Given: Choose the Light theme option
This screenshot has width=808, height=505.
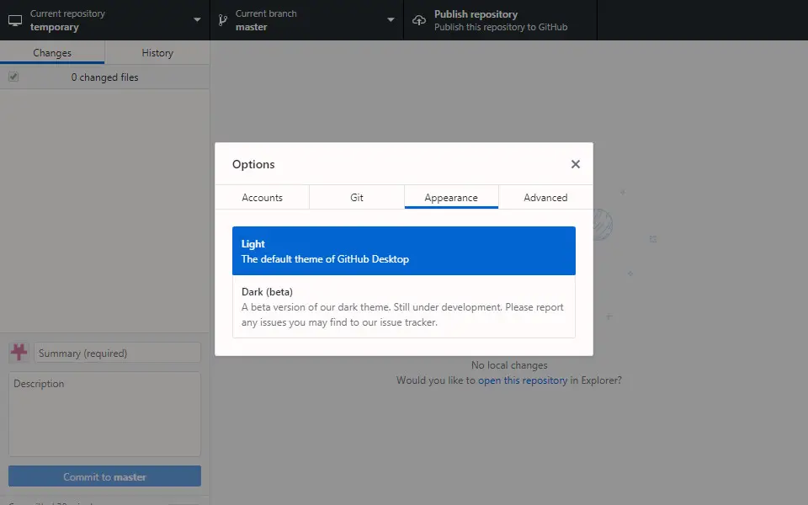Looking at the screenshot, I should (x=403, y=251).
